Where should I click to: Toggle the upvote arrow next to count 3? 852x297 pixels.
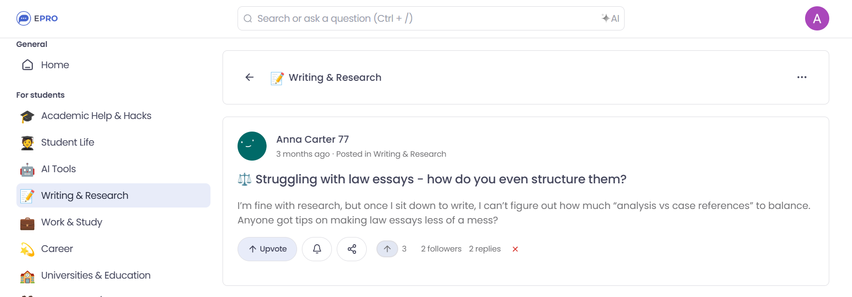tap(387, 248)
